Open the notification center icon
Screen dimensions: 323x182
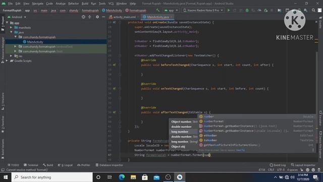315,177
